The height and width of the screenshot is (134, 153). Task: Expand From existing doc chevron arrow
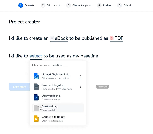[80, 87]
